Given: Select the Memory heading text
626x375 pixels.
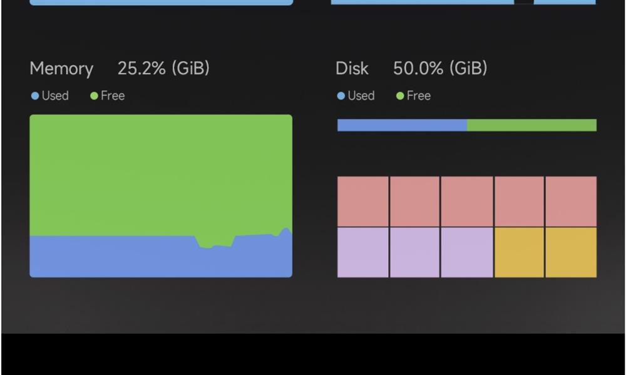Looking at the screenshot, I should coord(61,69).
